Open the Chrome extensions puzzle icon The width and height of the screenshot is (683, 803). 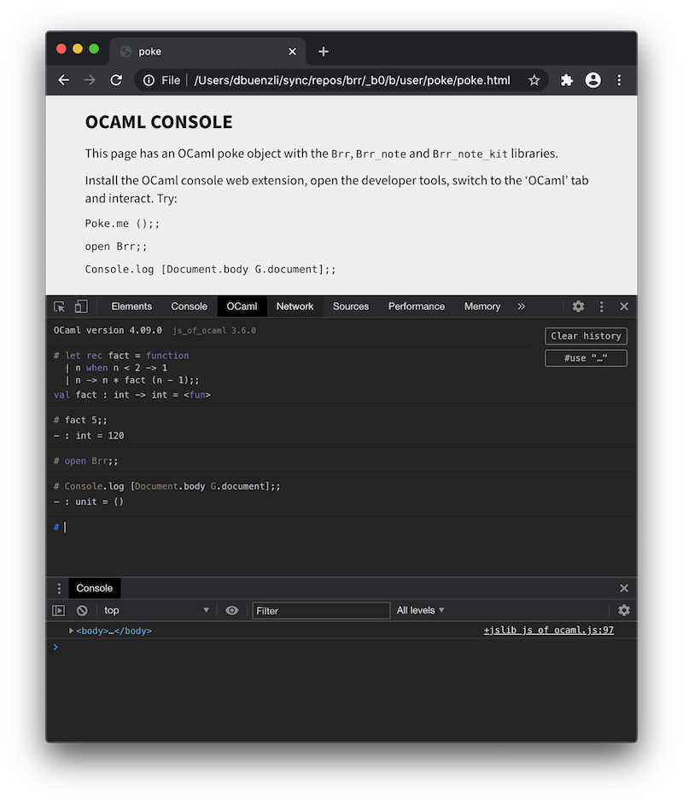tap(566, 80)
